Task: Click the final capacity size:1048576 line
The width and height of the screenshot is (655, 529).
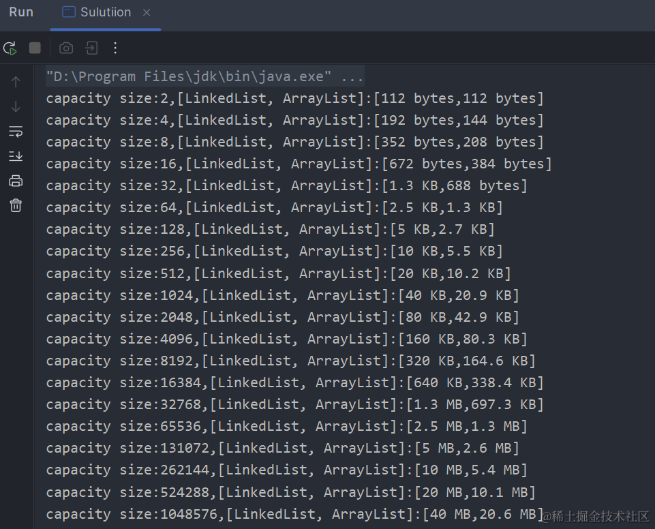Action: point(286,514)
